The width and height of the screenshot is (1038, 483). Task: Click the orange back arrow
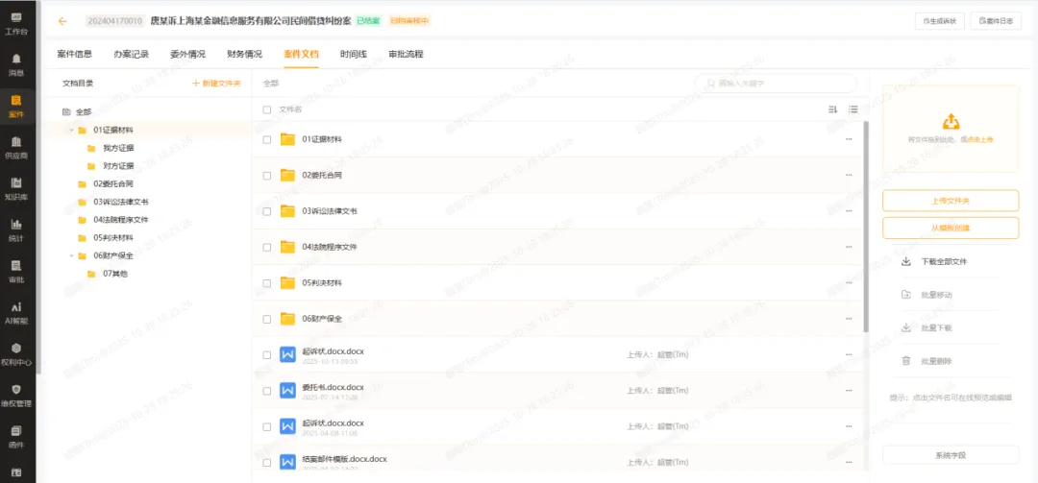click(62, 21)
